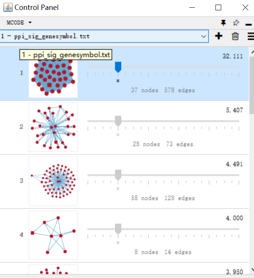Image resolution: width=254 pixels, height=278 pixels.
Task: Click the score value 3.950
Action: pyautogui.click(x=234, y=272)
